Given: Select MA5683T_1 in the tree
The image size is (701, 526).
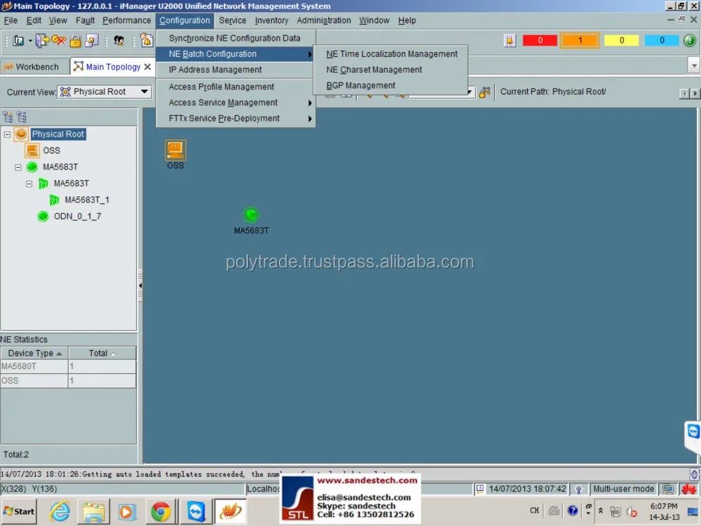Looking at the screenshot, I should (87, 200).
